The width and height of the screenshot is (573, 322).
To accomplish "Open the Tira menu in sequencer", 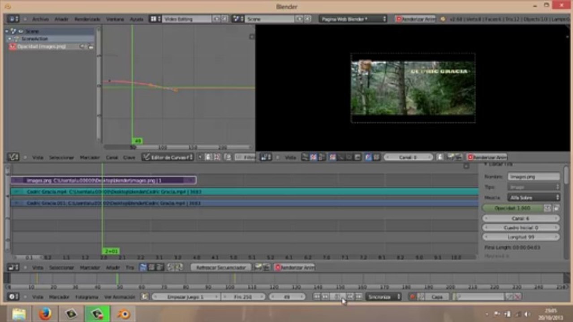I will click(x=129, y=267).
